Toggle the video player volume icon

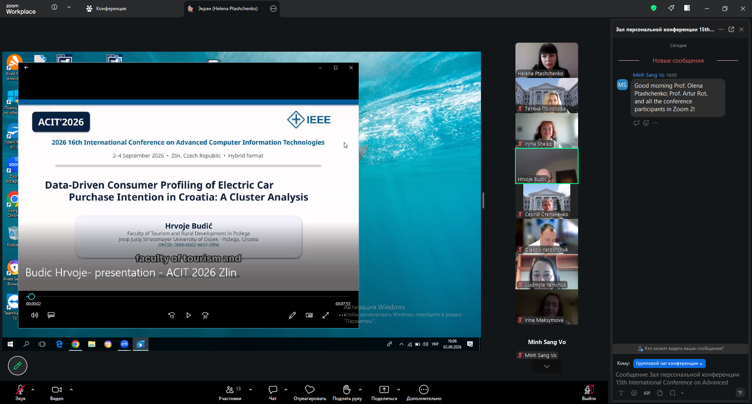coord(35,315)
